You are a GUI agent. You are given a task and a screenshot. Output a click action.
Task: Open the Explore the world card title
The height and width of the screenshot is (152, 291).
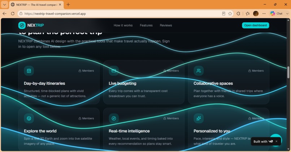(x=40, y=131)
